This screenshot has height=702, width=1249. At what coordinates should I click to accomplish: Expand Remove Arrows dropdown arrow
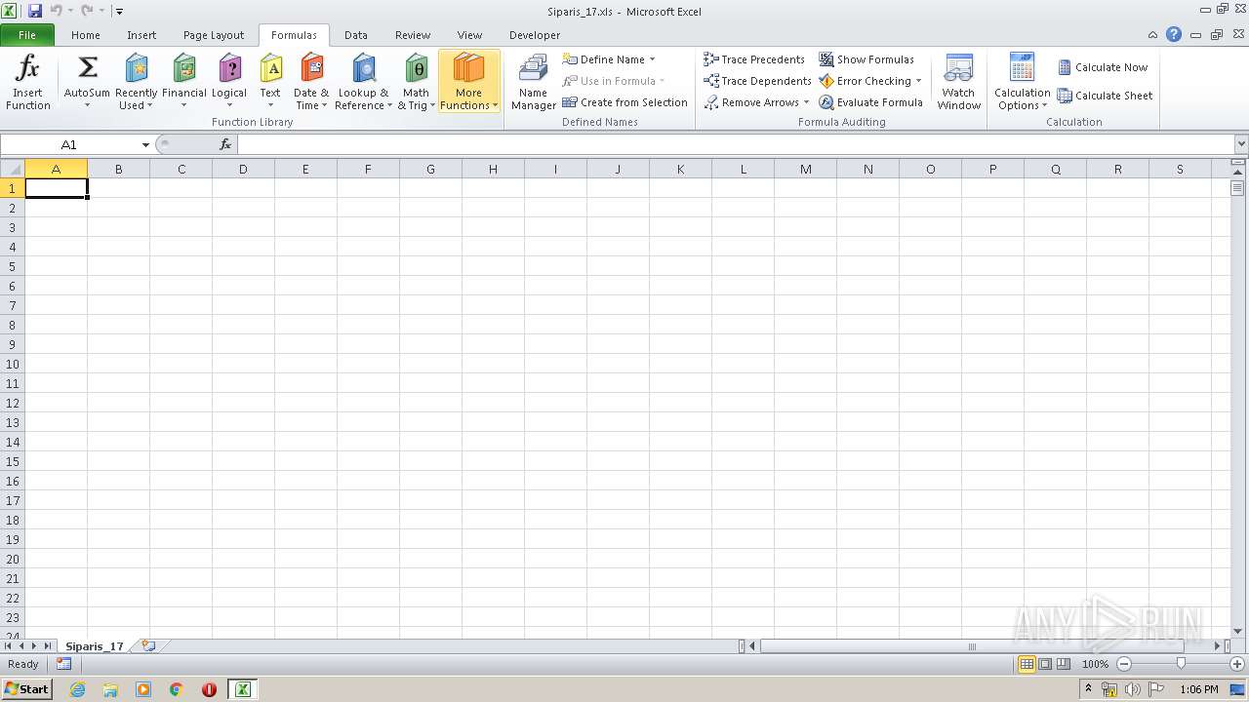pos(806,102)
